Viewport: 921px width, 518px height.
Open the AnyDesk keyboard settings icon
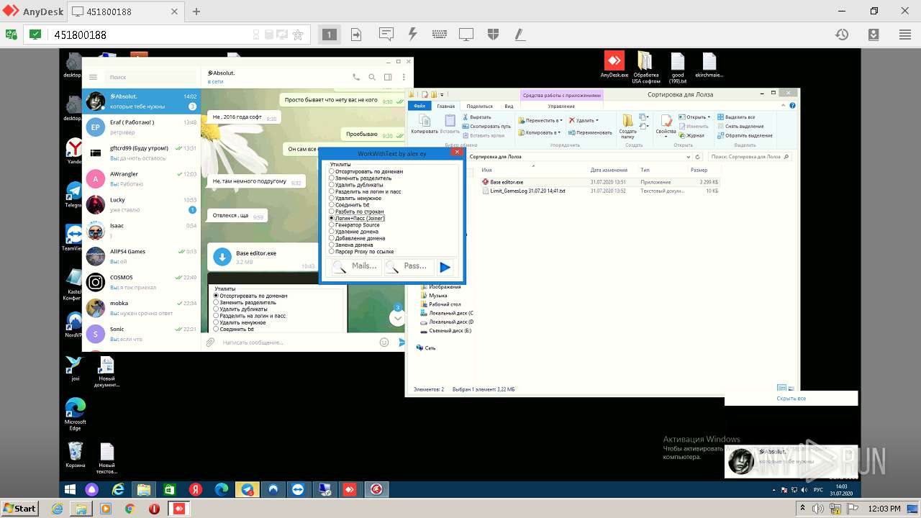pos(440,35)
